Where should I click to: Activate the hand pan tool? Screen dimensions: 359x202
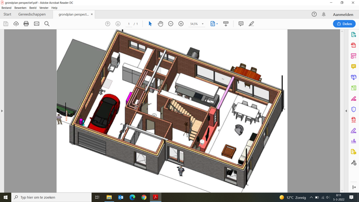tap(160, 24)
